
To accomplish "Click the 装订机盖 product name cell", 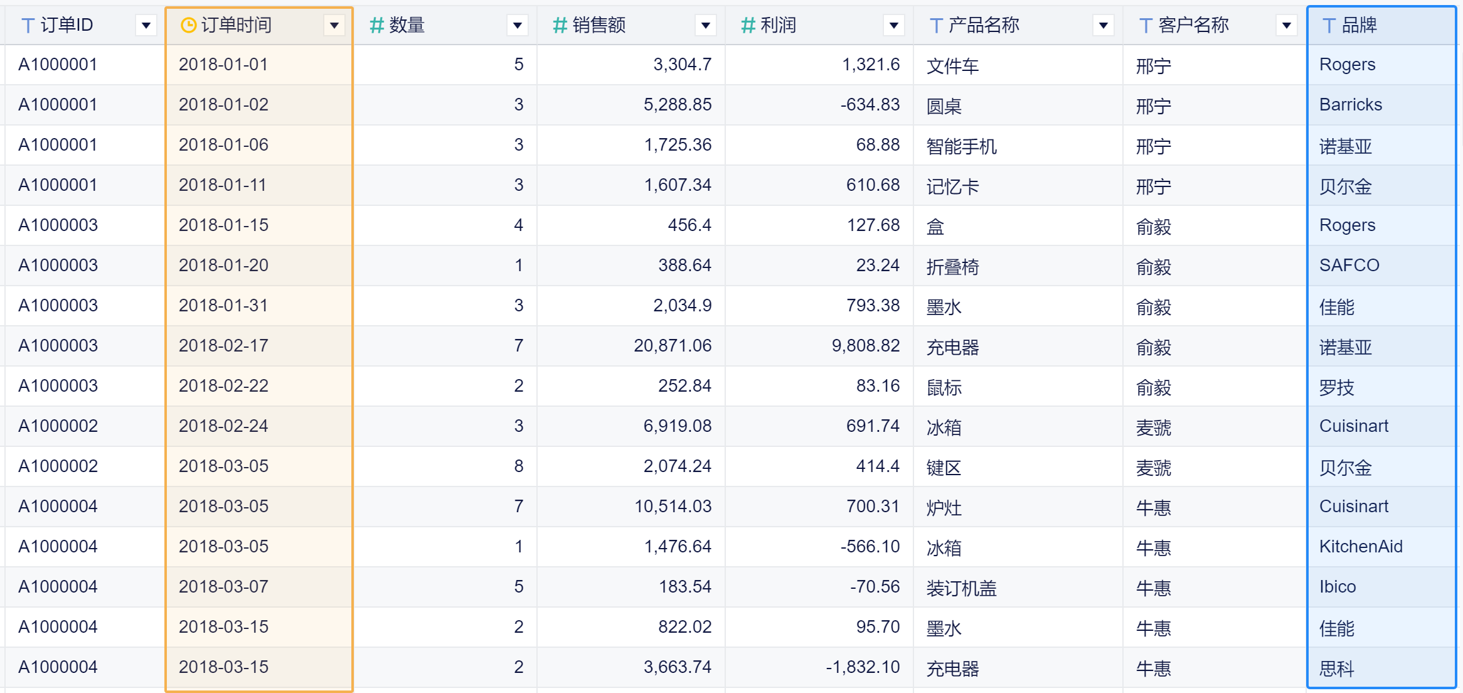I will click(961, 588).
